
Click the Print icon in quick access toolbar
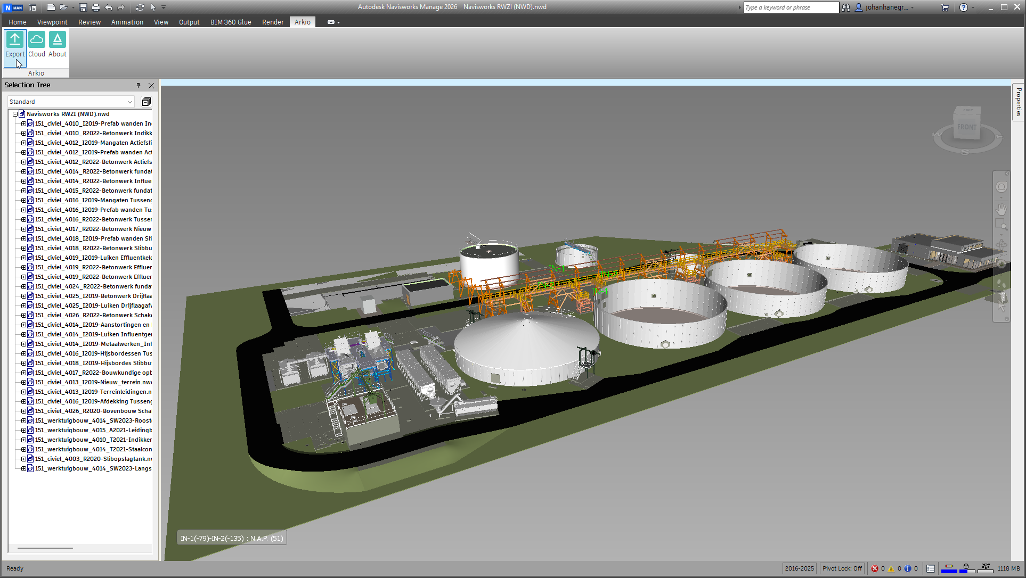(96, 7)
